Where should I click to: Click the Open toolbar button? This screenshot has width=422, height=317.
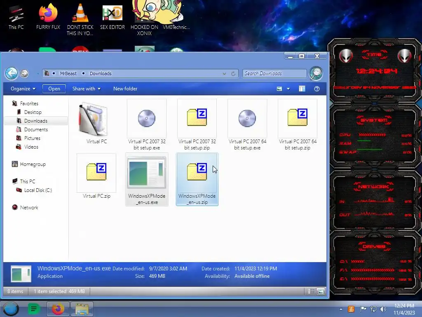[x=54, y=89]
